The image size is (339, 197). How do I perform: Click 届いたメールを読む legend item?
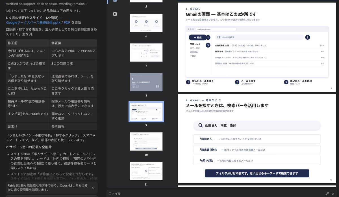[298, 82]
